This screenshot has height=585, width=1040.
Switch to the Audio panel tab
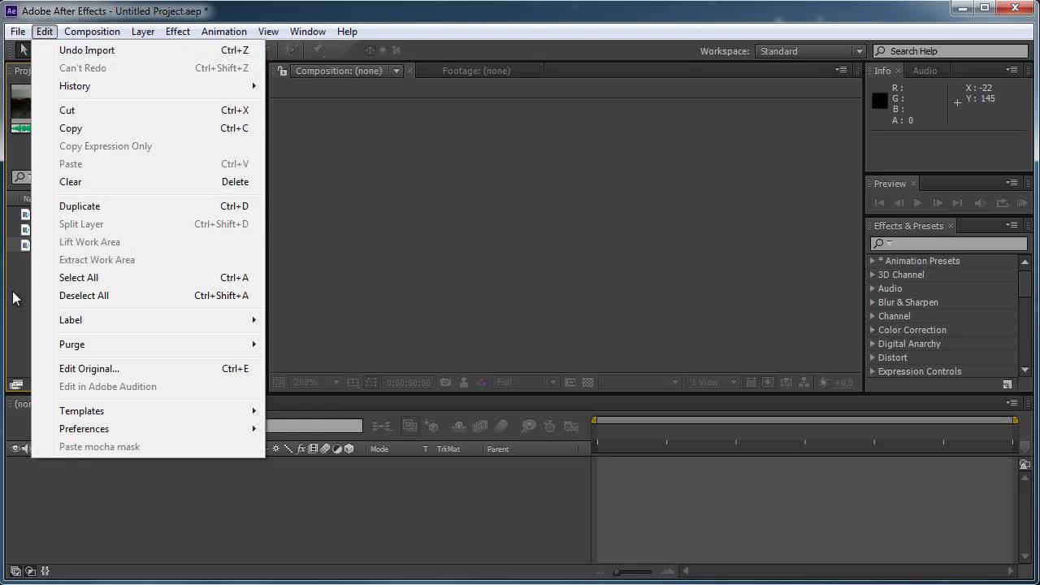point(925,71)
